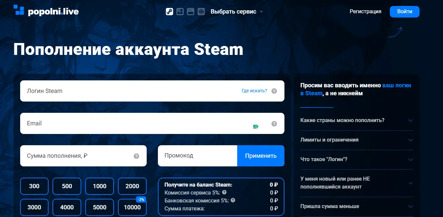The image size is (443, 217).
Task: Click the Пополнение аккаунта Steam heading
Action: coord(128,50)
